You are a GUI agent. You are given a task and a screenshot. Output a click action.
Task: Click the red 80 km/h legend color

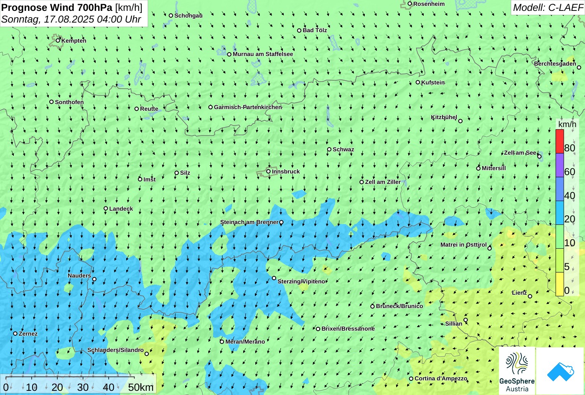[560, 141]
